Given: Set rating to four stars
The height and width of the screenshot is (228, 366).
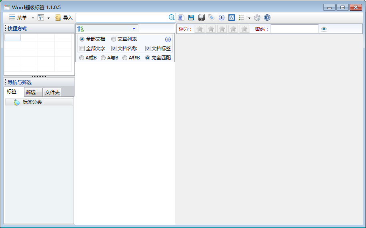Looking at the screenshot, I should click(233, 29).
